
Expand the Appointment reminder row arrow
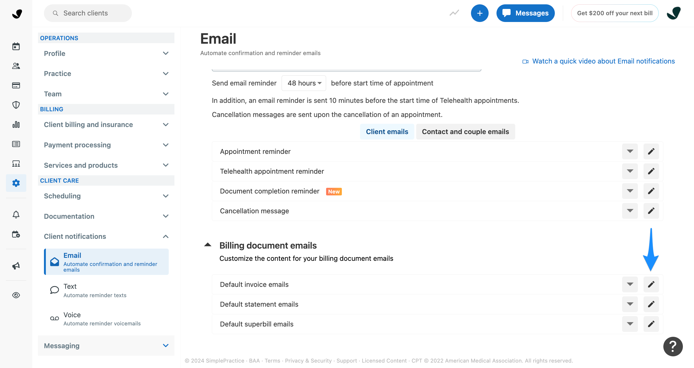[630, 151]
